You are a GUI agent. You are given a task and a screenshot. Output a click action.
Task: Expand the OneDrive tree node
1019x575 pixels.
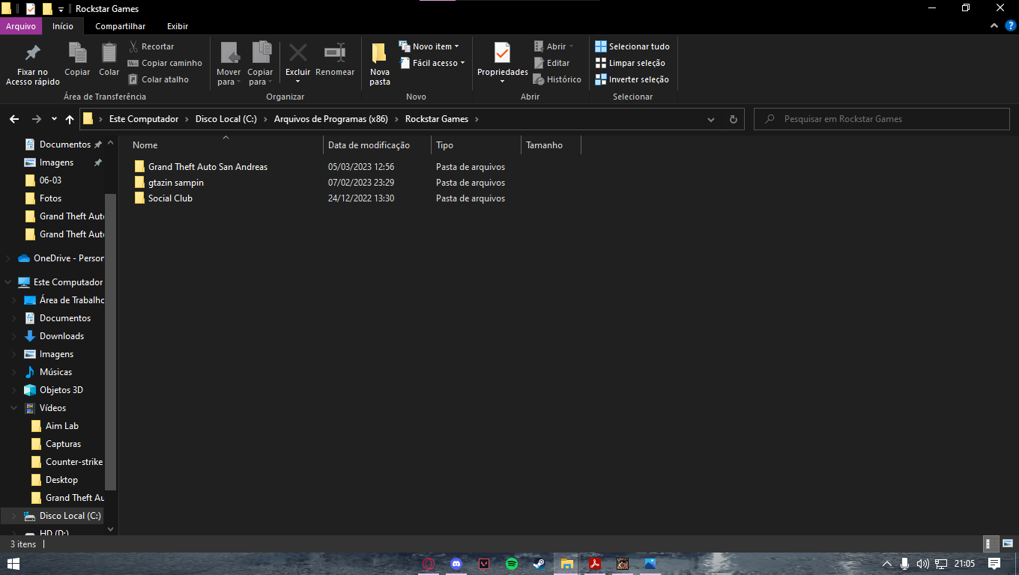(x=8, y=258)
